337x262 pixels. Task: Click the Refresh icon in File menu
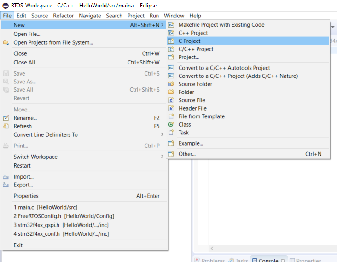click(x=6, y=126)
